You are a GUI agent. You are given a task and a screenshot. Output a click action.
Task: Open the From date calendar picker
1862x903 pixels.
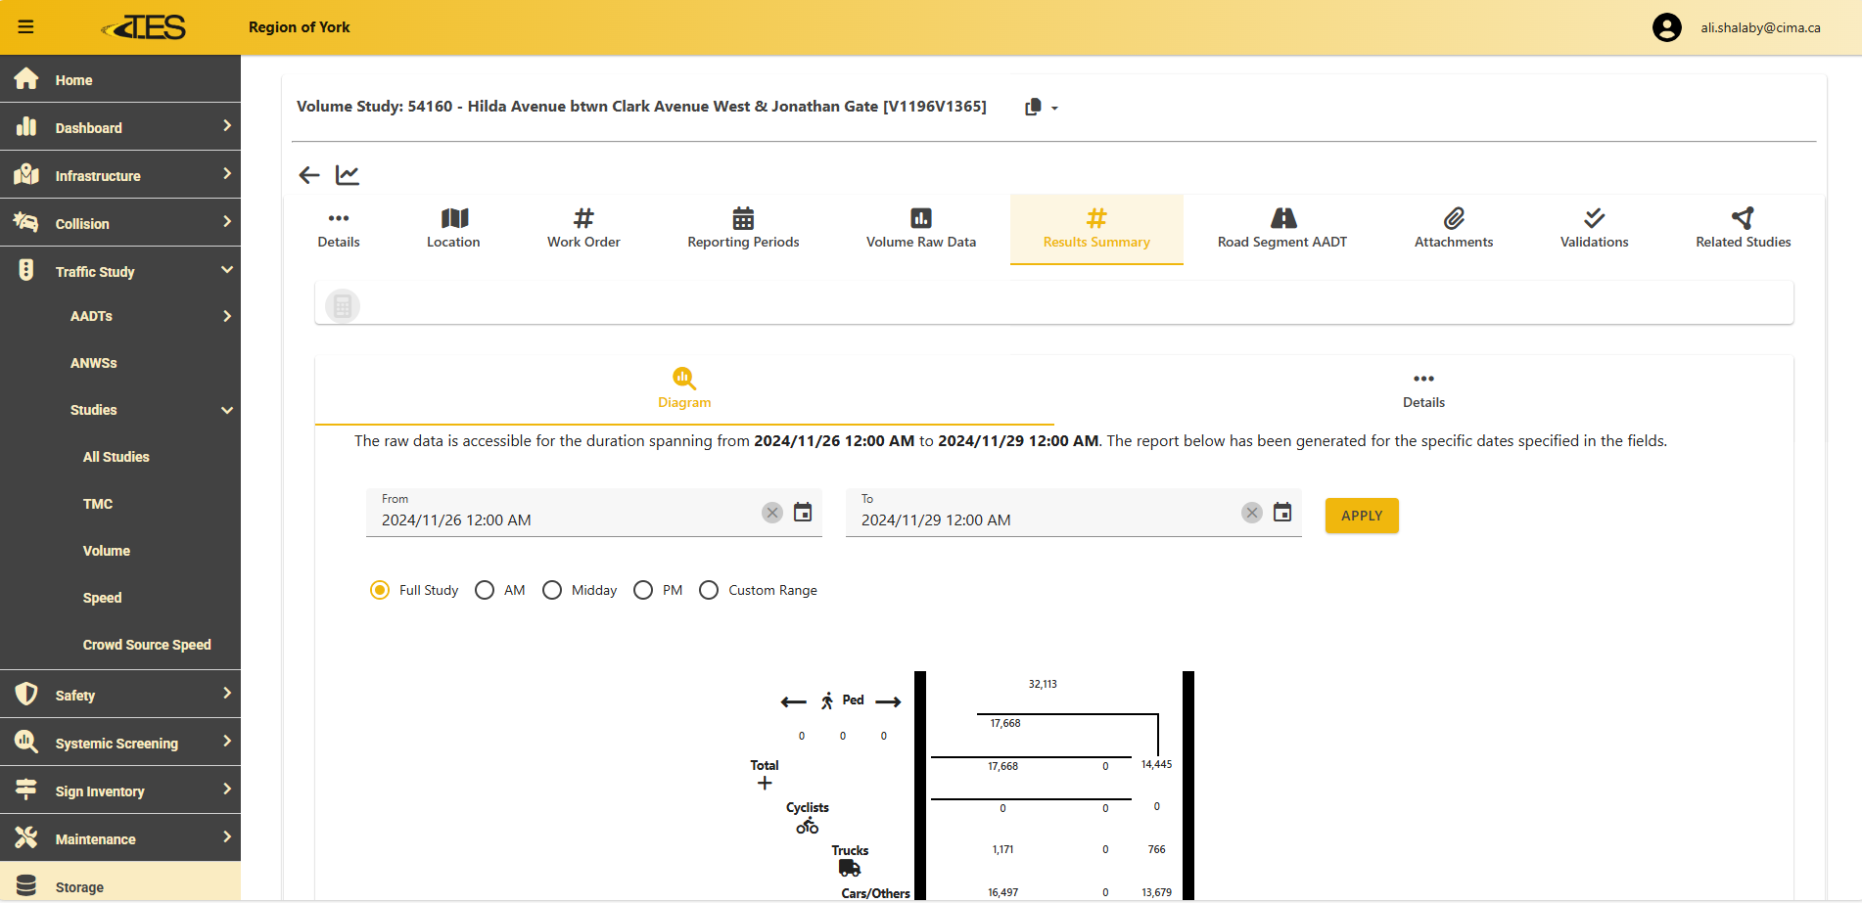(803, 513)
